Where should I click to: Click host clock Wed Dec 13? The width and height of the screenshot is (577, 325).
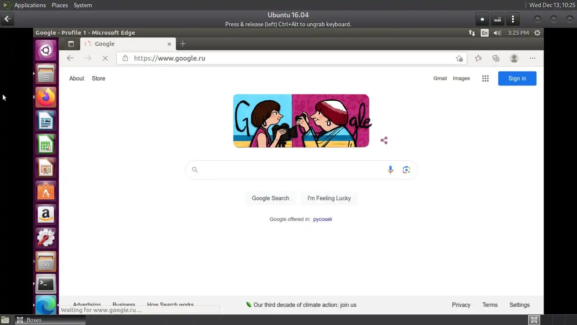click(x=552, y=5)
